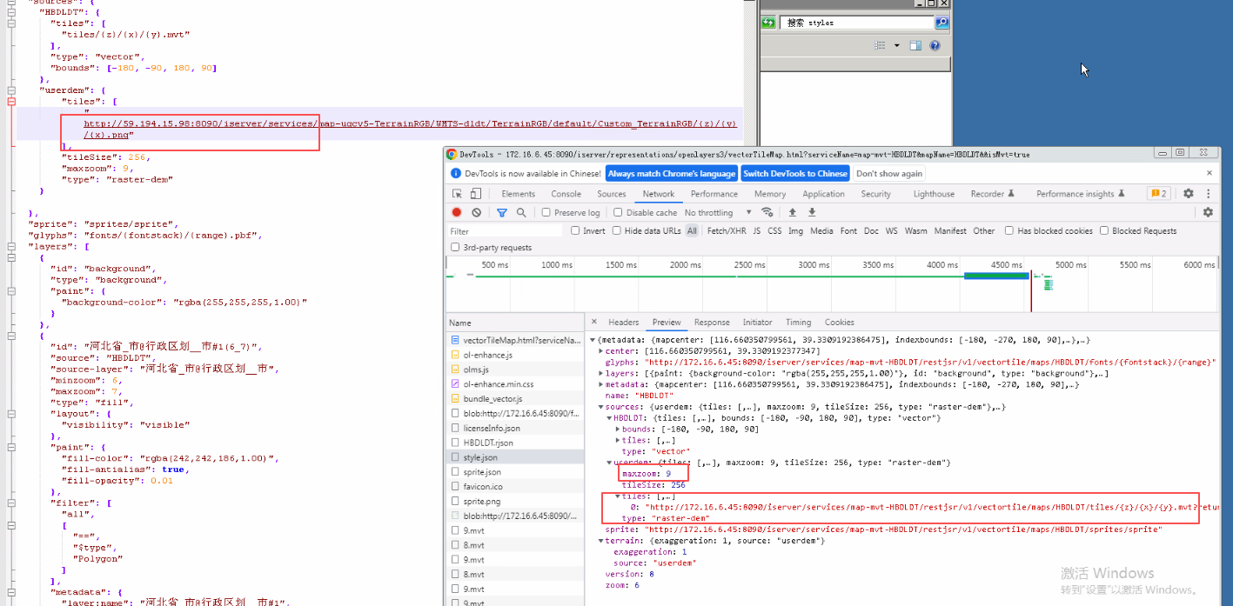Screen dimensions: 1233x606
Task: Click the Explorer help question mark icon
Action: click(935, 45)
